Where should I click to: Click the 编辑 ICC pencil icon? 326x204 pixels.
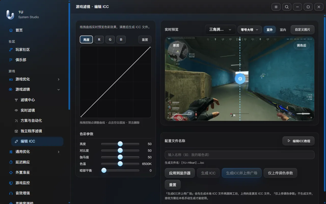(16, 141)
